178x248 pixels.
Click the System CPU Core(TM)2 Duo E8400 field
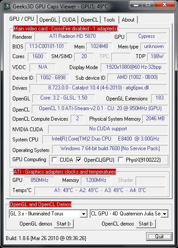click(x=105, y=139)
